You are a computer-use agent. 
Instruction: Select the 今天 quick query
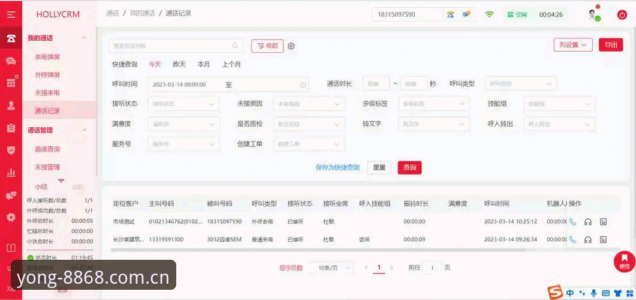tap(155, 64)
